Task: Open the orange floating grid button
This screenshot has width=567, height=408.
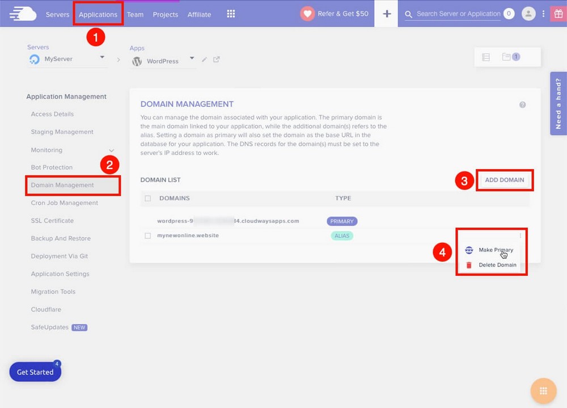Action: pyautogui.click(x=543, y=391)
